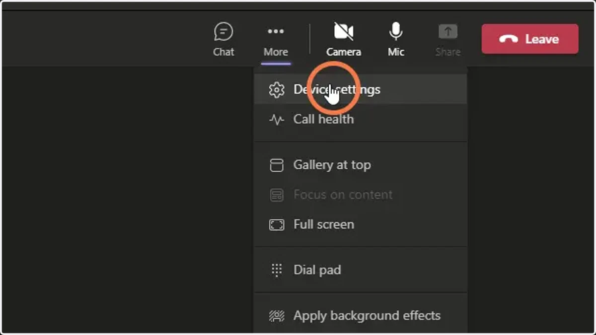
Task: Select Apply background effects
Action: tap(361, 316)
